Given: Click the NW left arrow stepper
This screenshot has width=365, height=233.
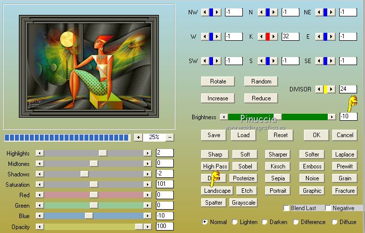Looking at the screenshot, I should point(205,12).
